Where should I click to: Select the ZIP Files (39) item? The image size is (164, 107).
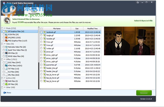[13, 84]
